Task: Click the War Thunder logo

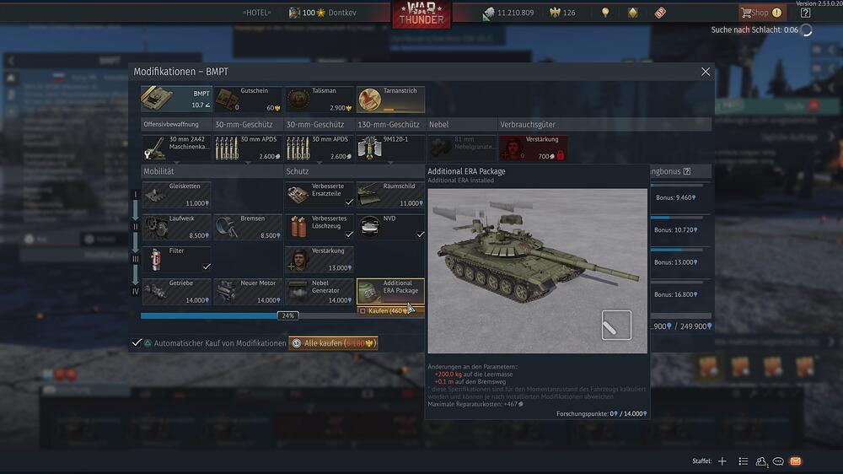Action: [421, 14]
